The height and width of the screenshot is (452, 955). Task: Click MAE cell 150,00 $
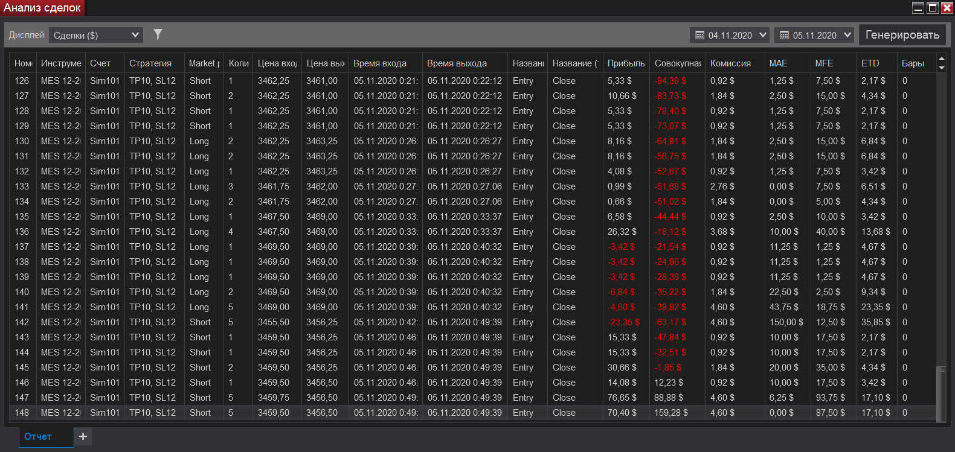(x=786, y=322)
